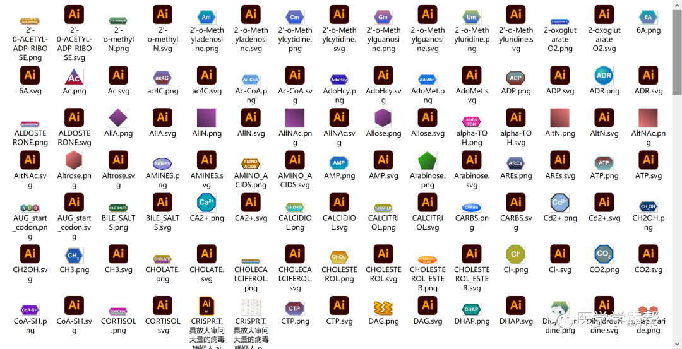Click the file name "DHAP.svg"
Image resolution: width=682 pixels, height=349 pixels.
[x=516, y=321]
